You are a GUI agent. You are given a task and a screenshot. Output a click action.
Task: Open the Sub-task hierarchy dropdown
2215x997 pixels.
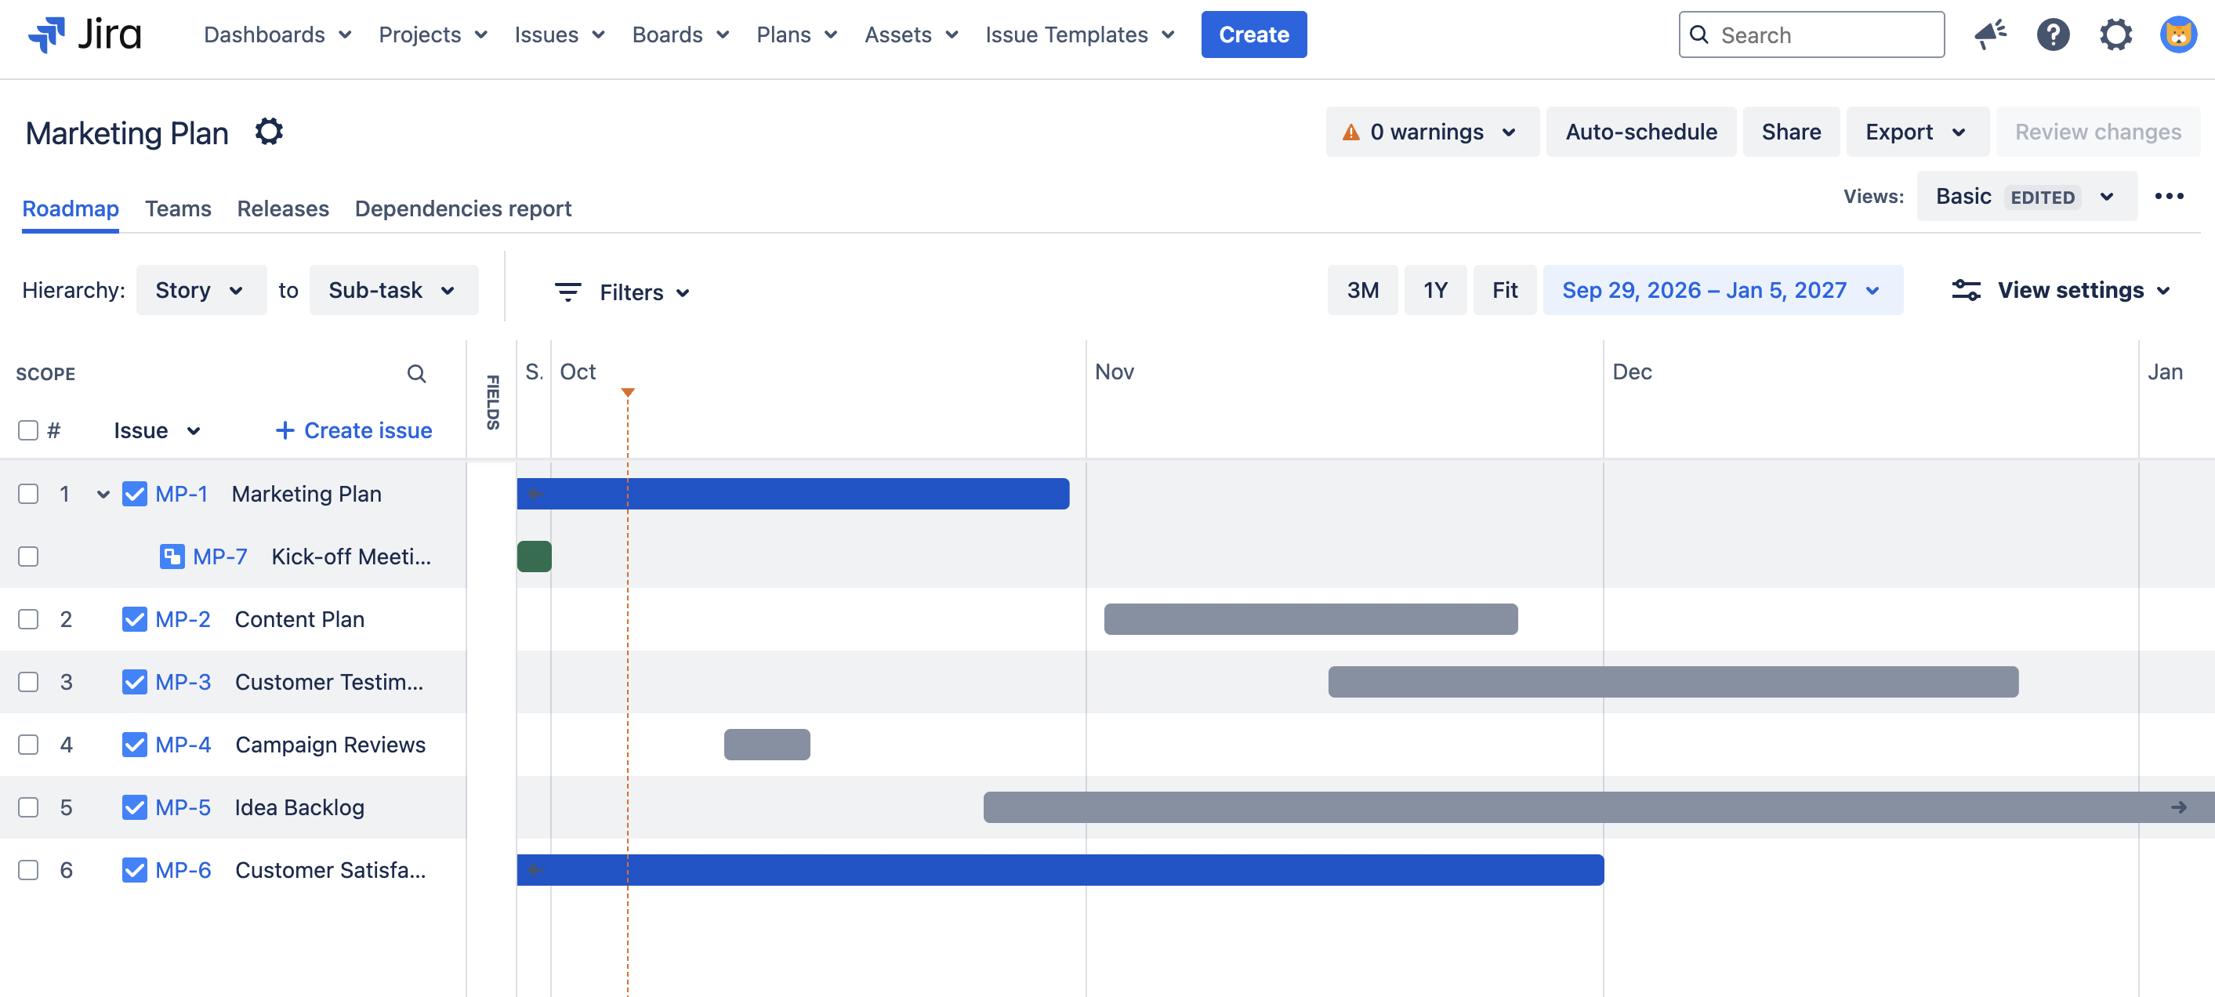[x=393, y=290]
